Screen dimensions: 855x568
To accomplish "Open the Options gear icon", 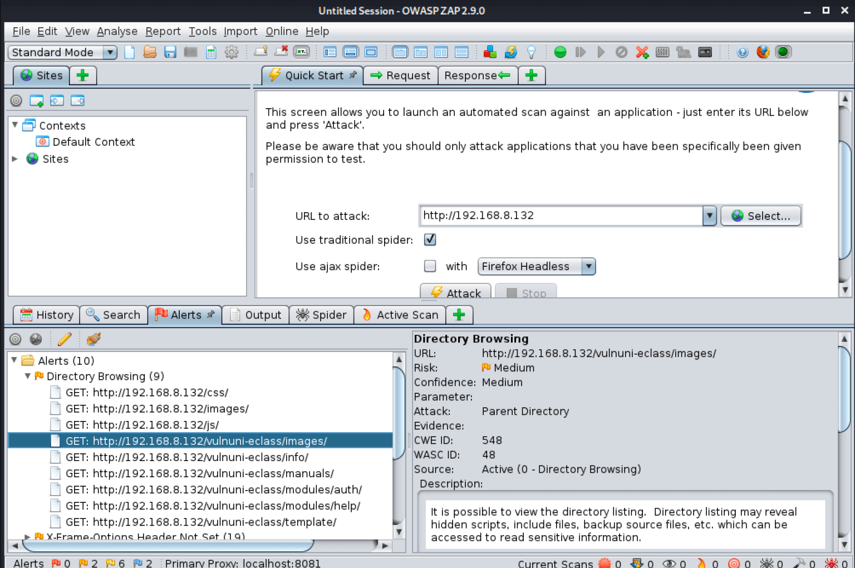I will (232, 52).
